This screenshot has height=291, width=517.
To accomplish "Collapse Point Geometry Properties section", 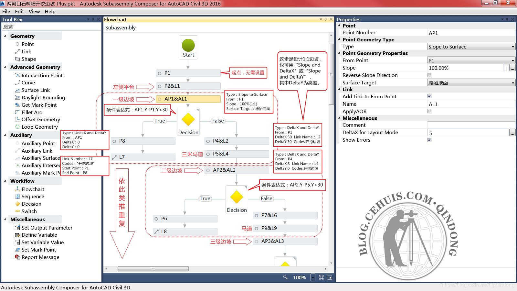I will pos(339,53).
